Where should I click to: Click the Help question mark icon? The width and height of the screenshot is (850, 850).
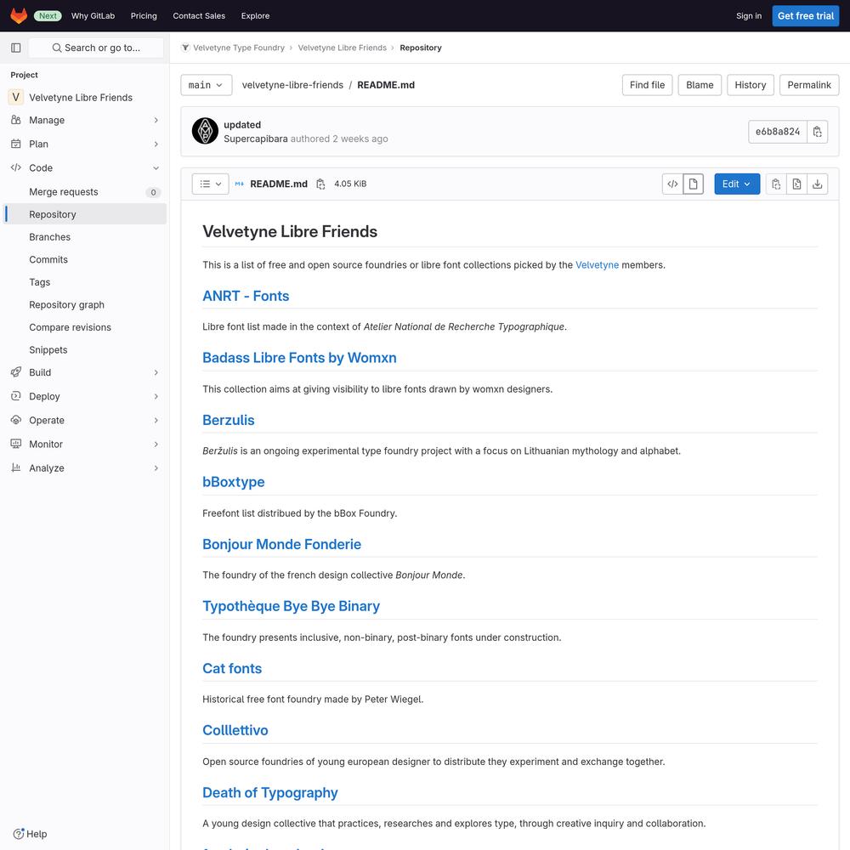click(x=19, y=834)
